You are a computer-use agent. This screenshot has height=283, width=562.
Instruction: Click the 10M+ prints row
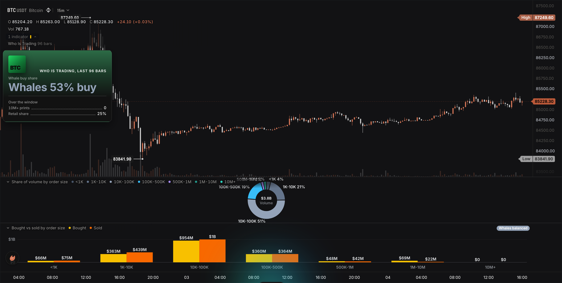pos(57,108)
